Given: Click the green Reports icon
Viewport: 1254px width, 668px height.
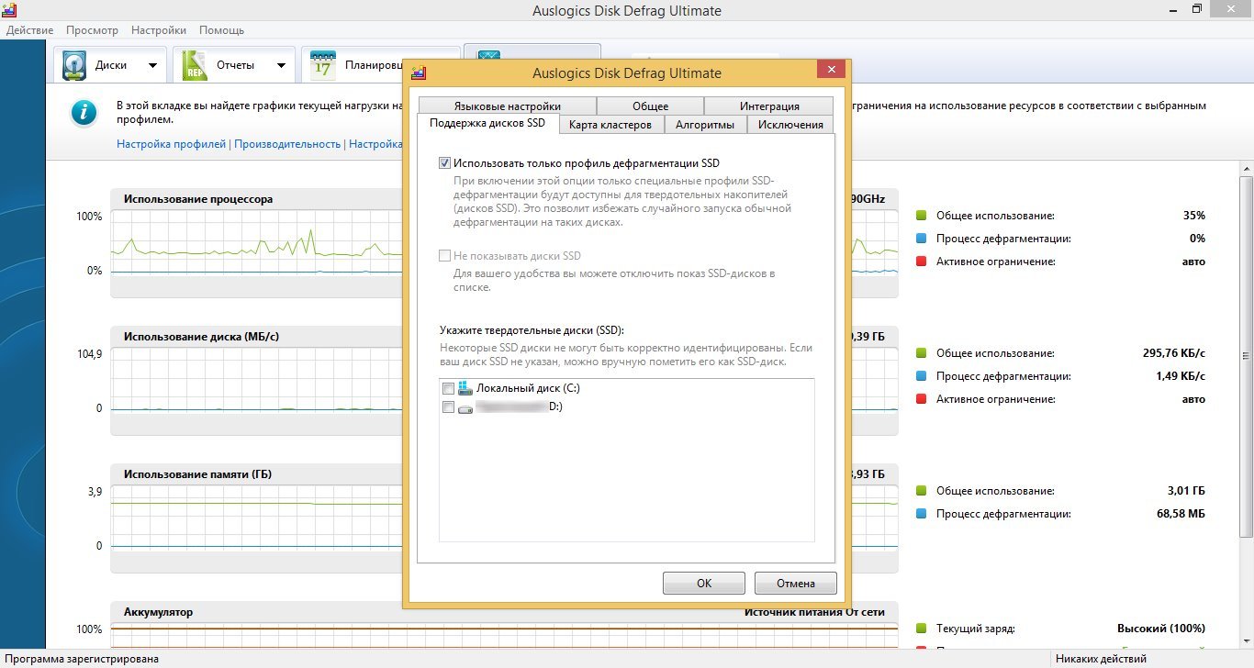Looking at the screenshot, I should [x=196, y=66].
